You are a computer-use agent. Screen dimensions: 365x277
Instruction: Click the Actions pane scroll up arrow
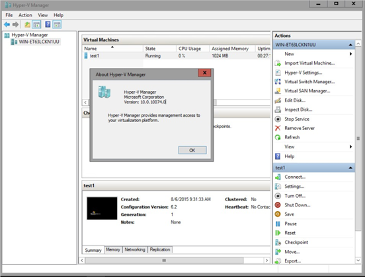[358, 44]
